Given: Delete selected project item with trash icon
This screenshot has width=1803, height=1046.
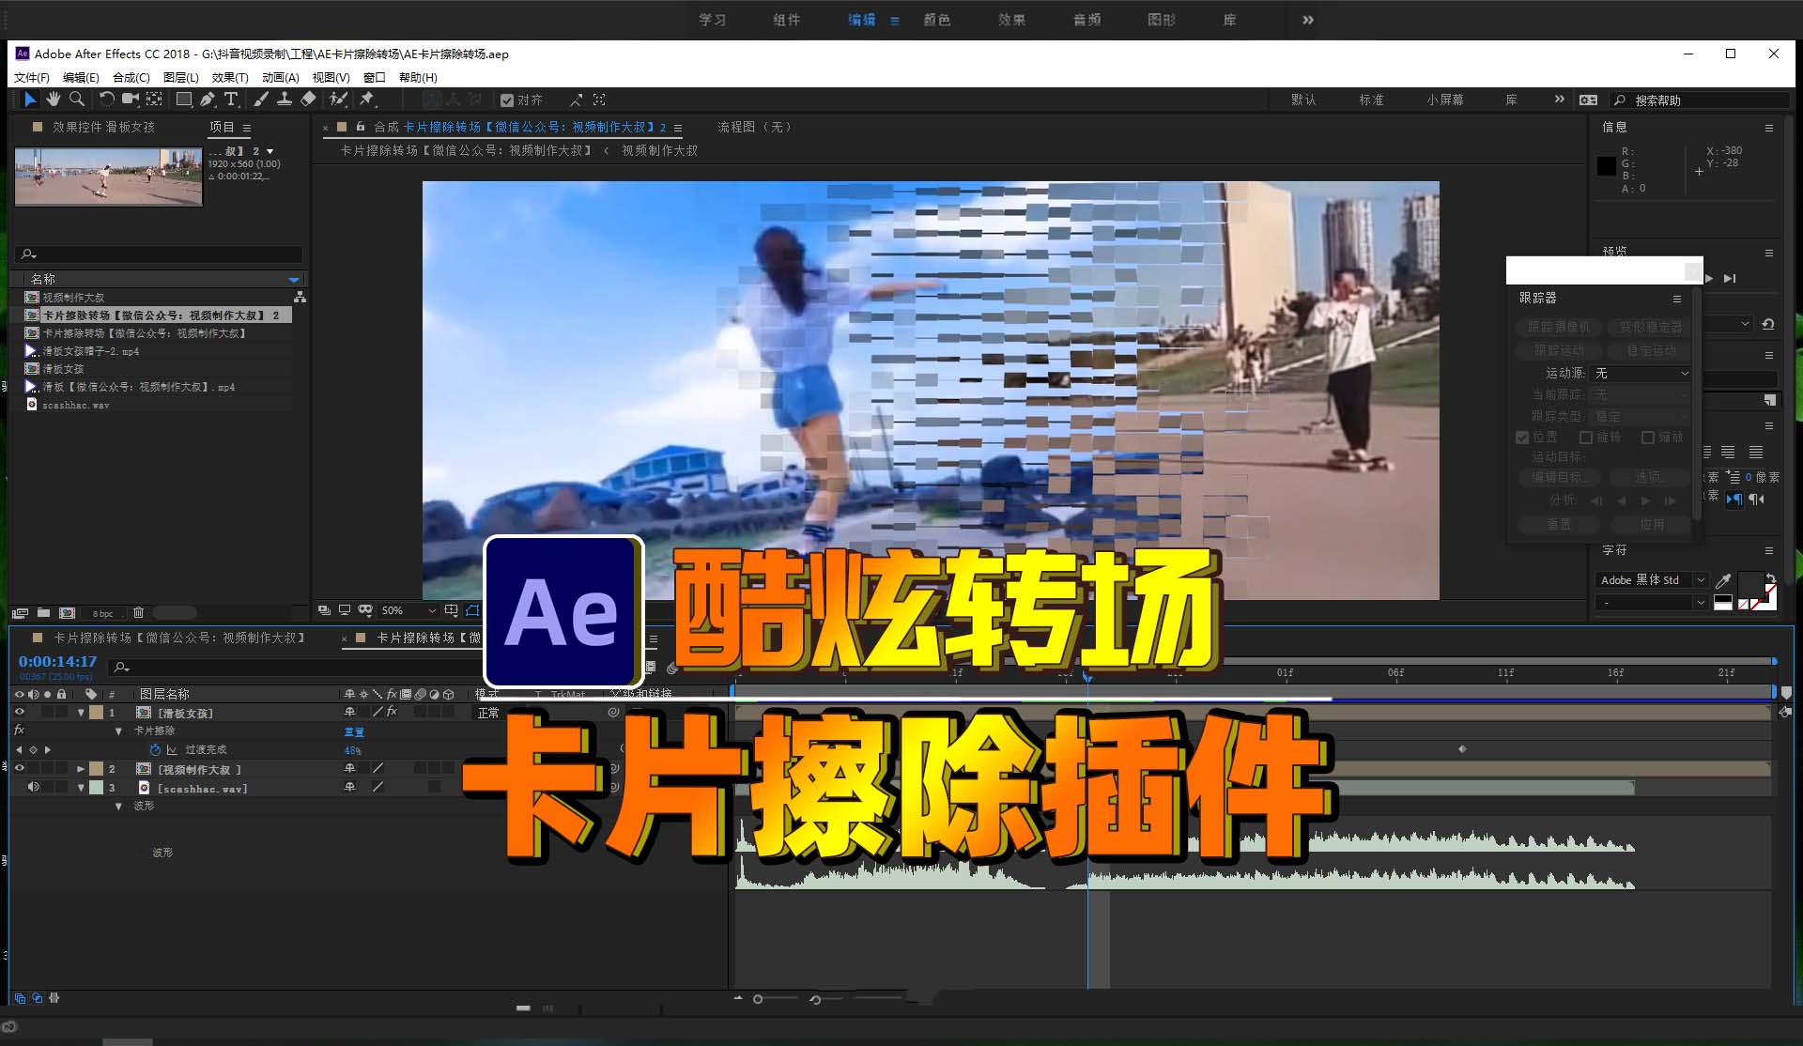Looking at the screenshot, I should tap(138, 613).
